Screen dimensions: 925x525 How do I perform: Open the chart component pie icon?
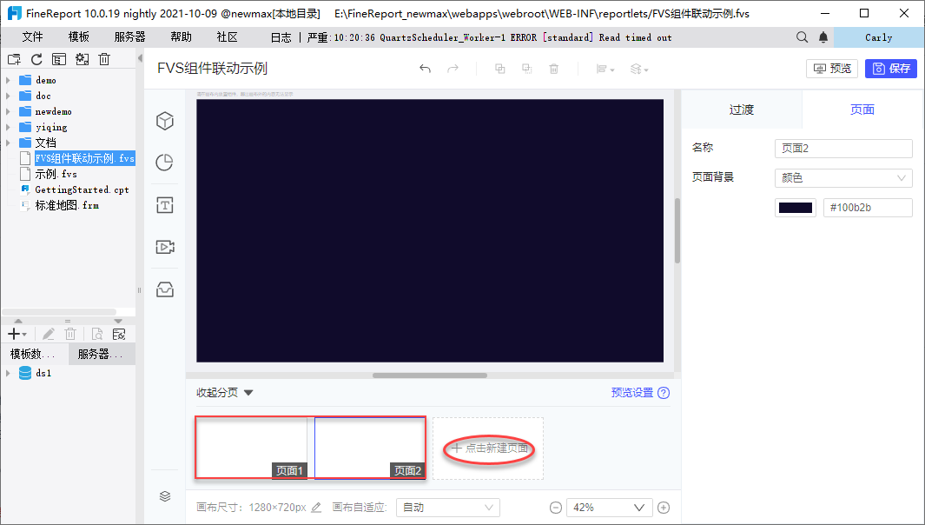[x=164, y=163]
